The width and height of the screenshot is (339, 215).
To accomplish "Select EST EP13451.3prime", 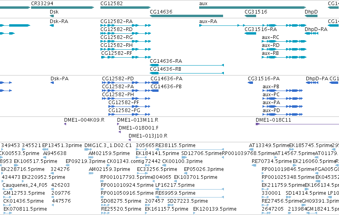I will coord(62,145).
